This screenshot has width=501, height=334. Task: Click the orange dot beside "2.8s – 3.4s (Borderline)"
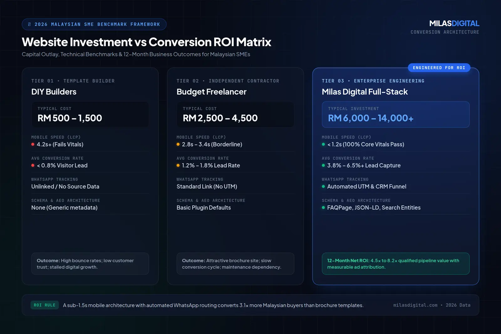click(x=178, y=144)
